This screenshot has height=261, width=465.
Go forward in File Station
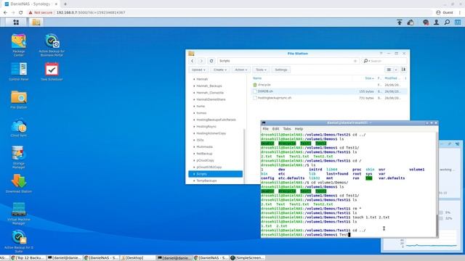click(201, 61)
